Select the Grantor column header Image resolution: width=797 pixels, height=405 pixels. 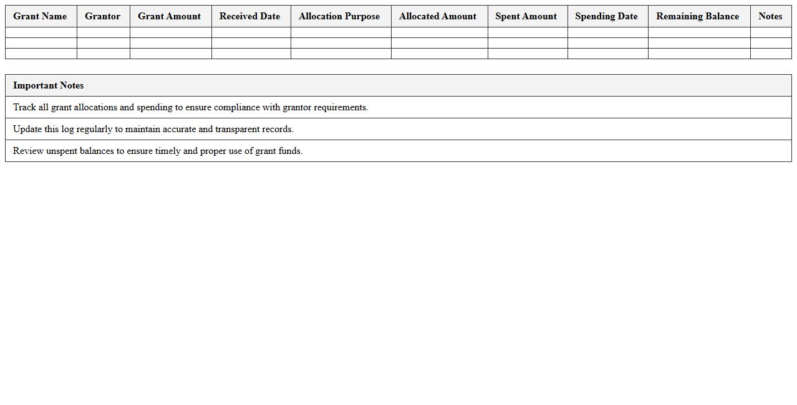point(103,16)
